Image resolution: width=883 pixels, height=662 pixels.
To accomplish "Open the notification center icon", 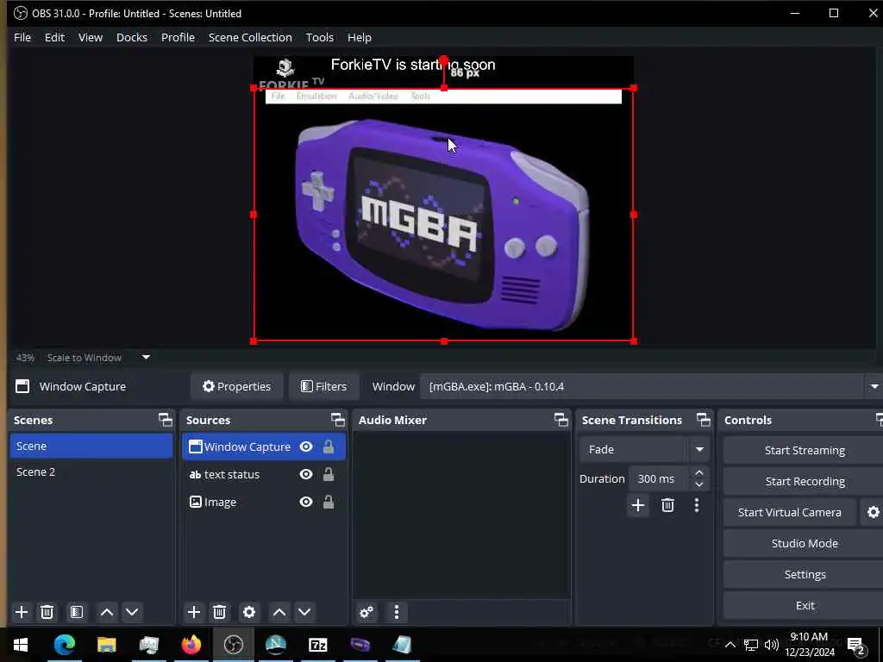I will pyautogui.click(x=856, y=646).
